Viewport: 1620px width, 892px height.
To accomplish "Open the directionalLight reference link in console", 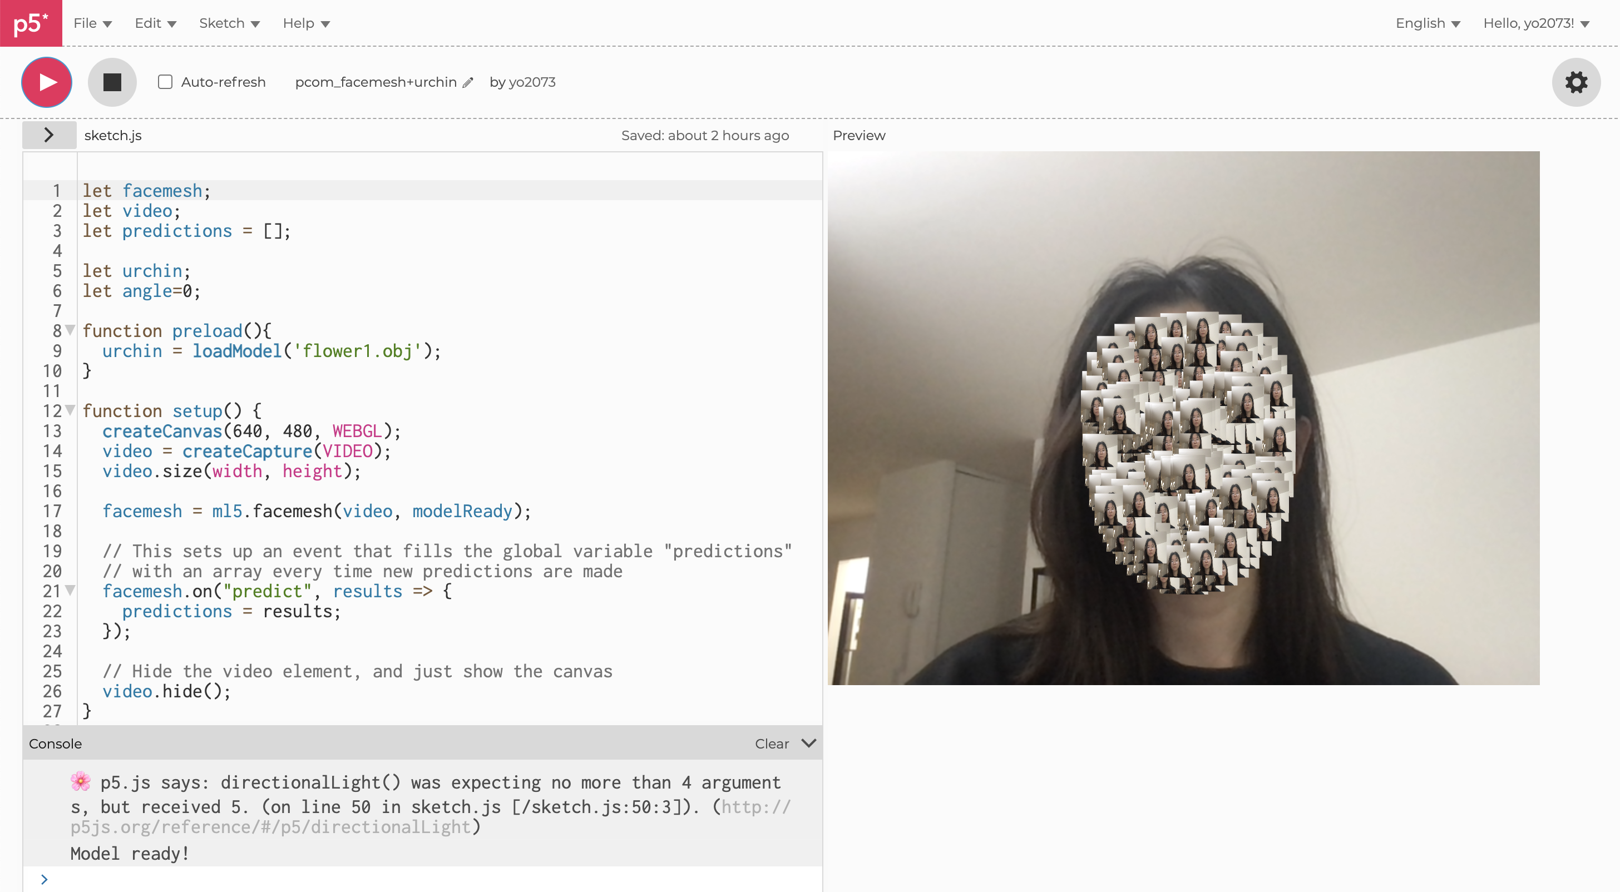I will tap(270, 826).
